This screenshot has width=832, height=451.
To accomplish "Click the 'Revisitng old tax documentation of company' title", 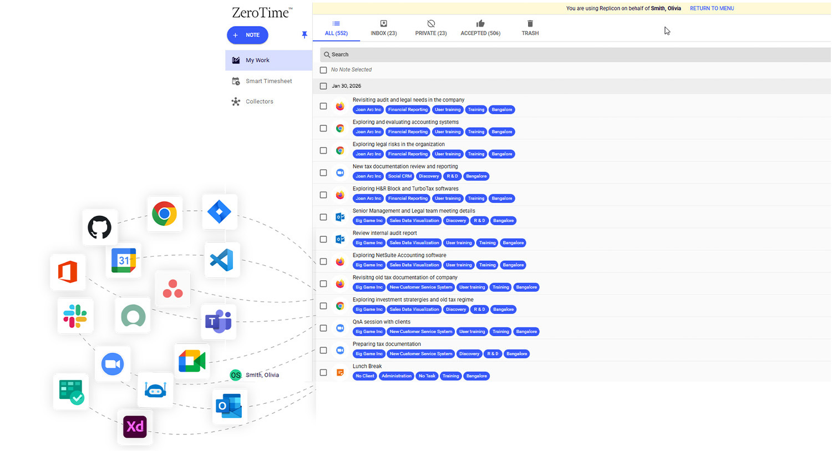I will click(x=405, y=277).
